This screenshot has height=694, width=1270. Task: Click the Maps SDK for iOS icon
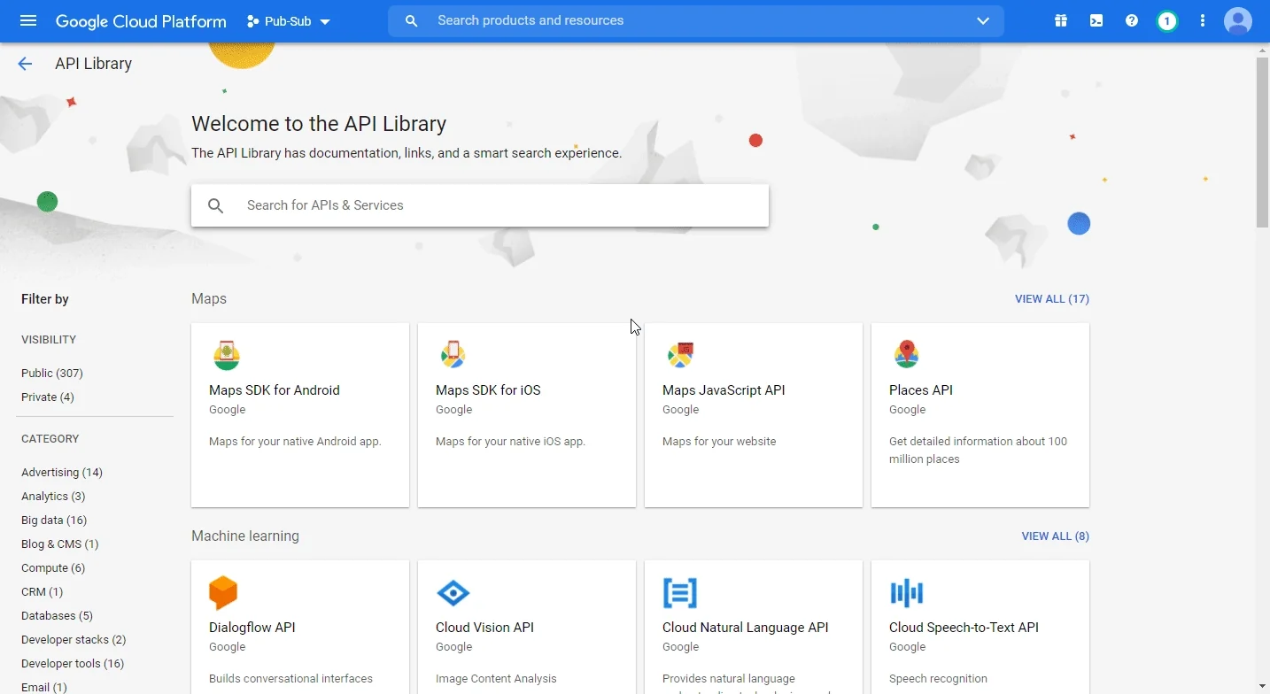(x=453, y=355)
